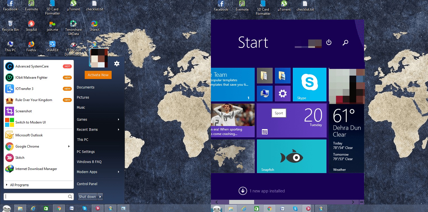Open the sports news tile with footballer photo
Viewport: 428px width, 212px height.
pos(233,120)
